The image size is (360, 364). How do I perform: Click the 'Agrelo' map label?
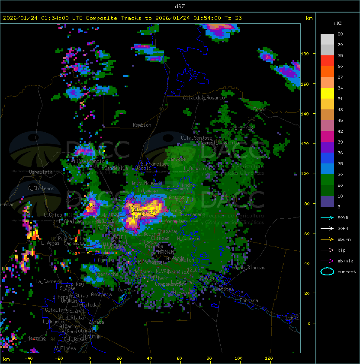coord(106,260)
